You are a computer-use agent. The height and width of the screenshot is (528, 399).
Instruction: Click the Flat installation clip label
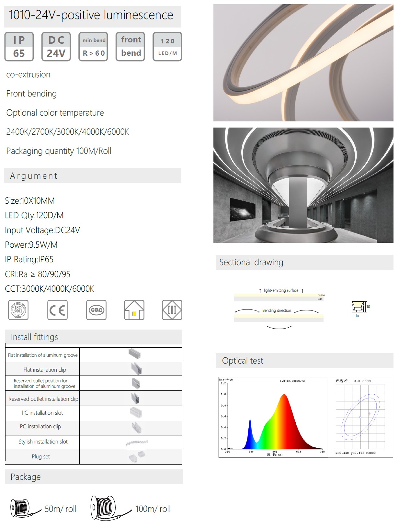click(x=45, y=370)
